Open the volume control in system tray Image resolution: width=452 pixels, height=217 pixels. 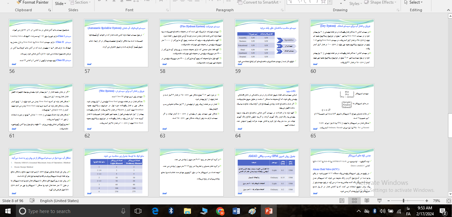(382, 211)
